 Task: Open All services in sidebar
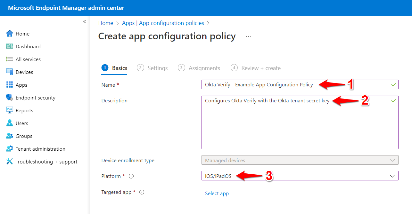coord(28,59)
